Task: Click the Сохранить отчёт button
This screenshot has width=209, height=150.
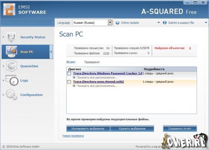Action: (180, 128)
